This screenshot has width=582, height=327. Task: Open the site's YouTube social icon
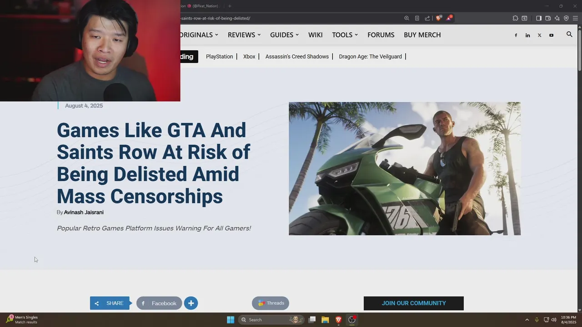(x=551, y=35)
